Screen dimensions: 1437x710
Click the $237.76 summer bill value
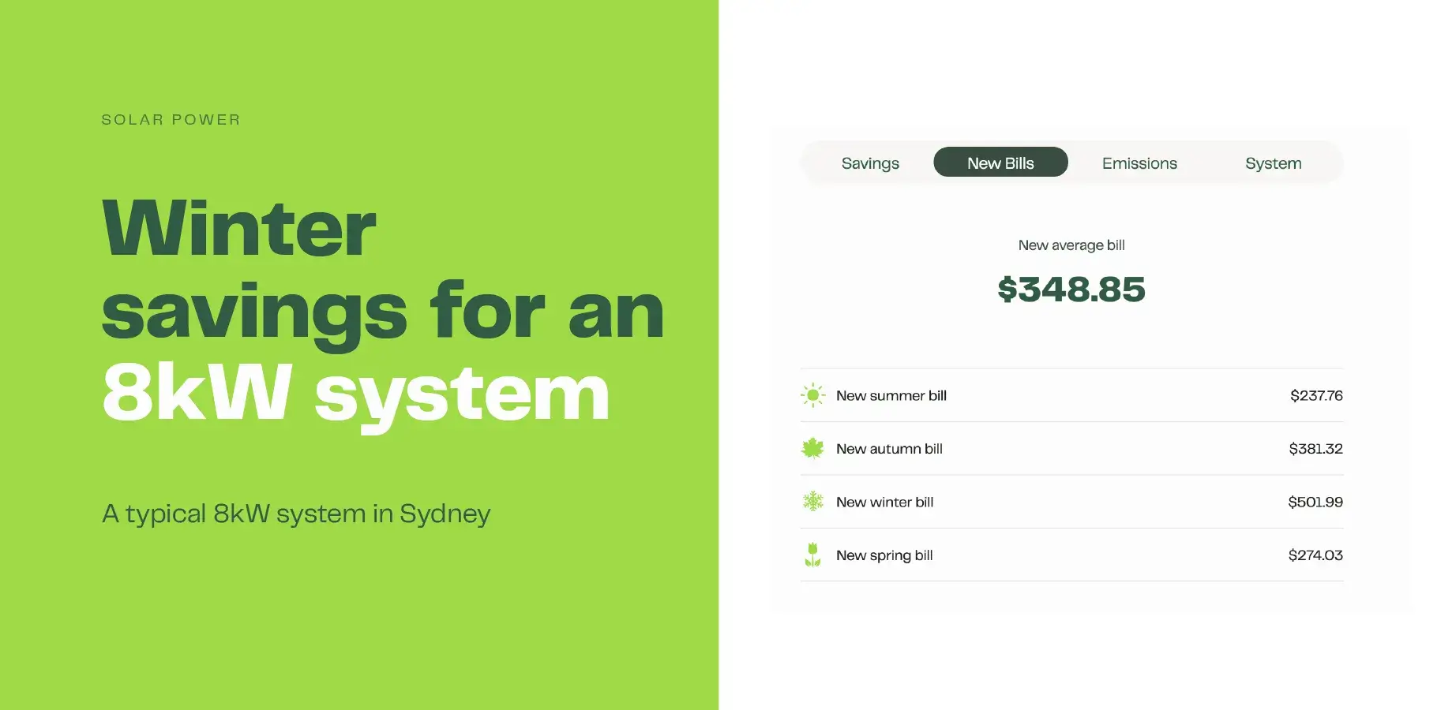pos(1316,395)
